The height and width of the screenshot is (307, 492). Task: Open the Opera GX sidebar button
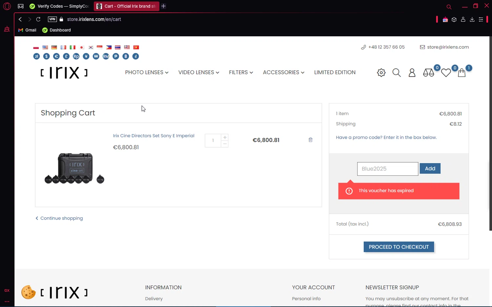7,290
